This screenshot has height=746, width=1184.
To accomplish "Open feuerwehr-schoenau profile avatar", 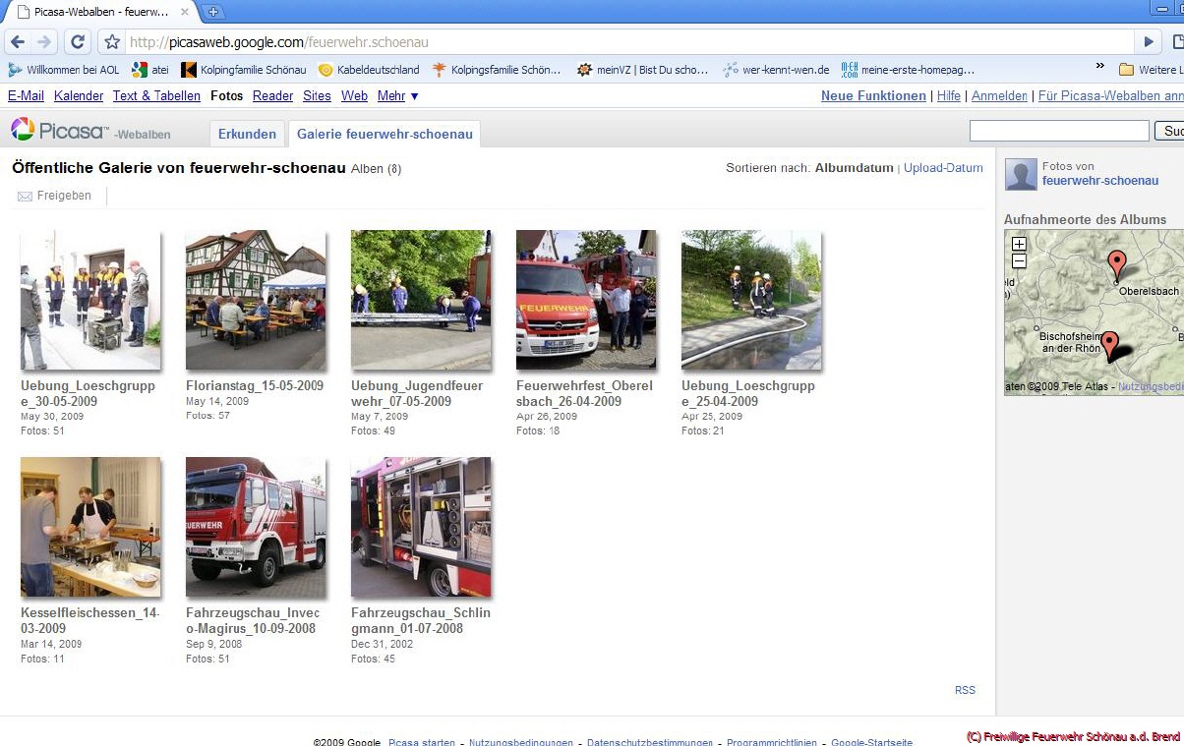I will (1021, 174).
